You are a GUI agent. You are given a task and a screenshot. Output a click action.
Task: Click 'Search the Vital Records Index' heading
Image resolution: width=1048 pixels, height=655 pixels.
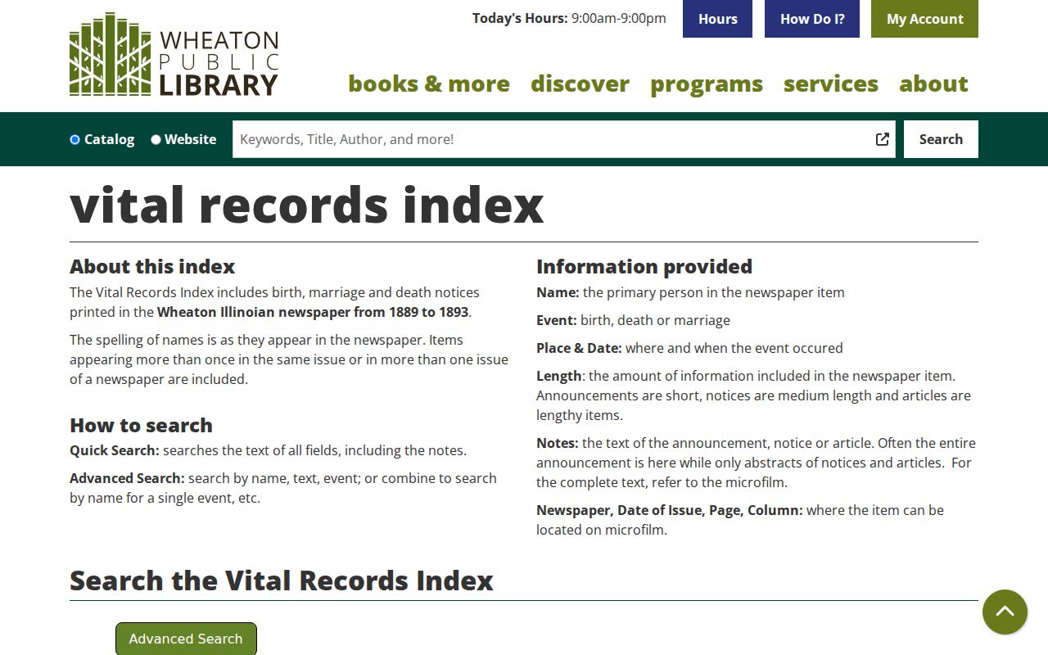[282, 580]
